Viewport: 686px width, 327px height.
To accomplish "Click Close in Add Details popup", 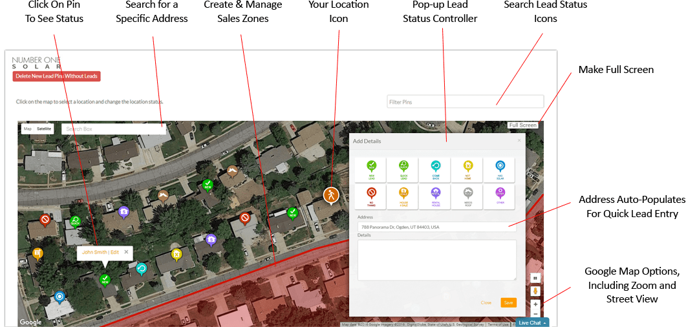I will click(x=486, y=302).
